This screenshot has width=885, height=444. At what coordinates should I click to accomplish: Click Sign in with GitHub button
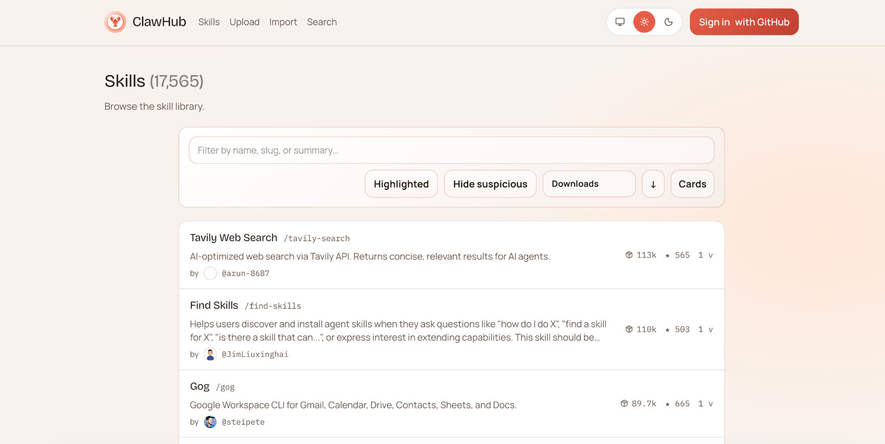(x=744, y=22)
